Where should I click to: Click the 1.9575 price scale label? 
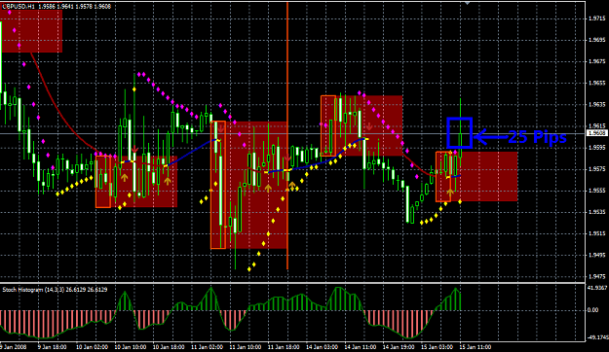[596, 169]
